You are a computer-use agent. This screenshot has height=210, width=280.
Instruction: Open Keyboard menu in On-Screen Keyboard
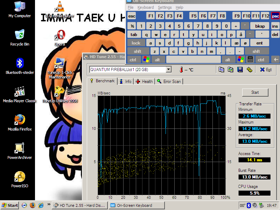(146, 7)
